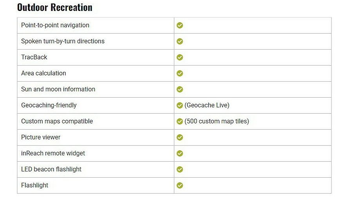Click the checkmark before 500 custom map tiles
This screenshot has height=205, width=351.
click(180, 121)
